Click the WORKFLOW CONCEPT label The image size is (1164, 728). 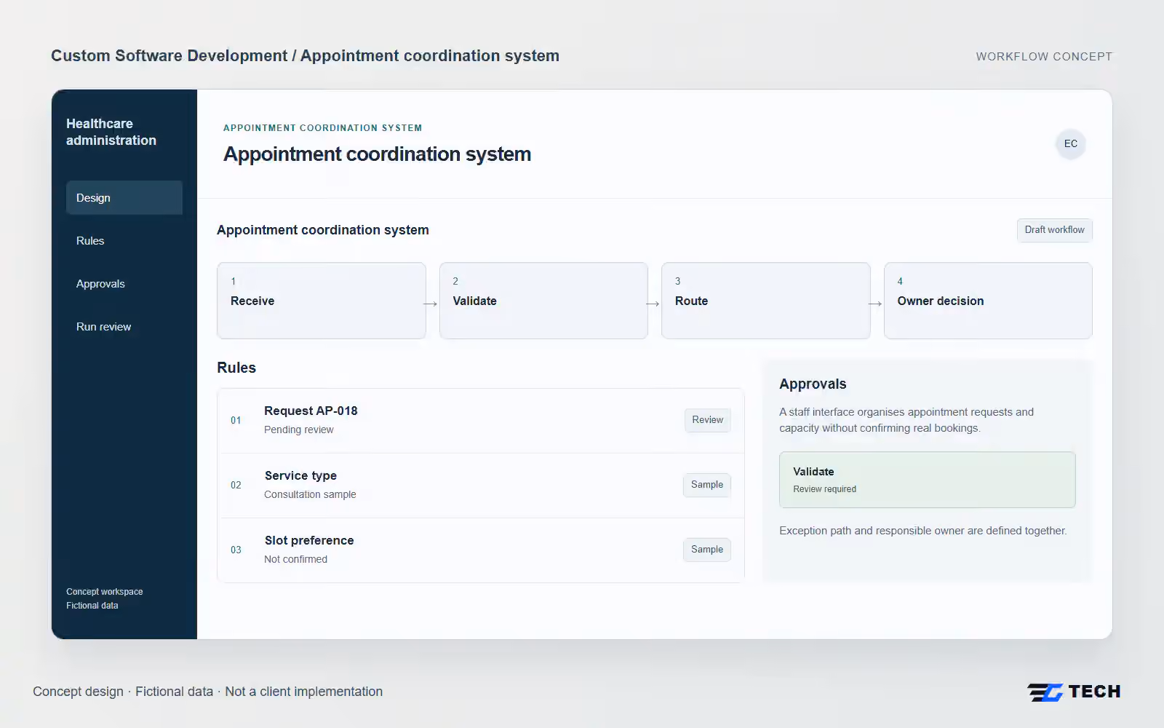1044,57
